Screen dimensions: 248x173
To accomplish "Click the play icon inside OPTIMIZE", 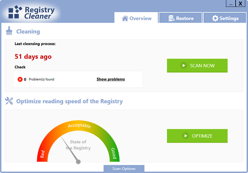I will tap(186, 136).
